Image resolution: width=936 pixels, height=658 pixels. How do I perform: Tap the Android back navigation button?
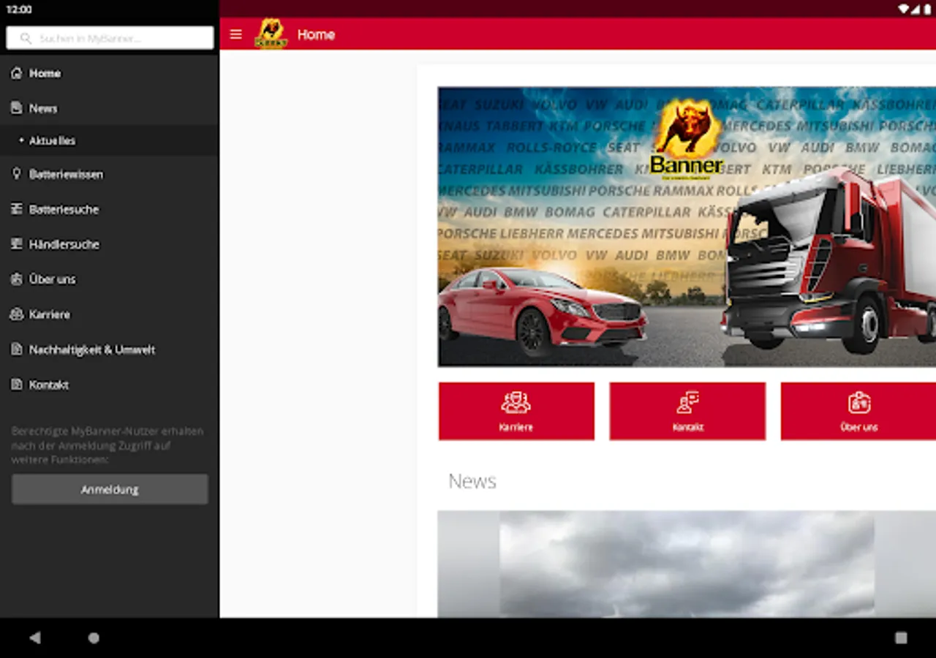[x=35, y=638]
